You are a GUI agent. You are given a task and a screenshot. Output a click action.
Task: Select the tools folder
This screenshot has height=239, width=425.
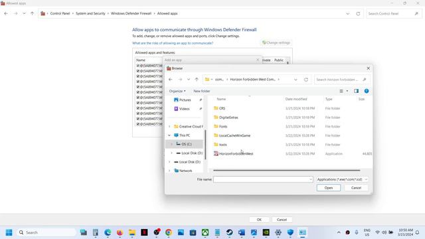223,145
